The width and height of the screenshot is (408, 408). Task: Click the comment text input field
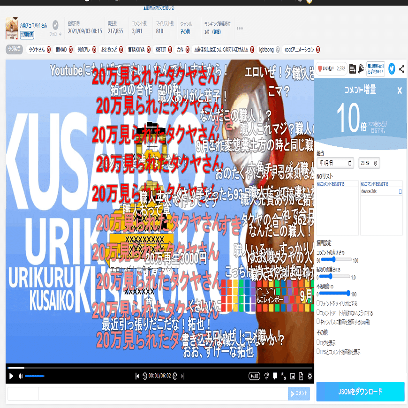point(163,393)
